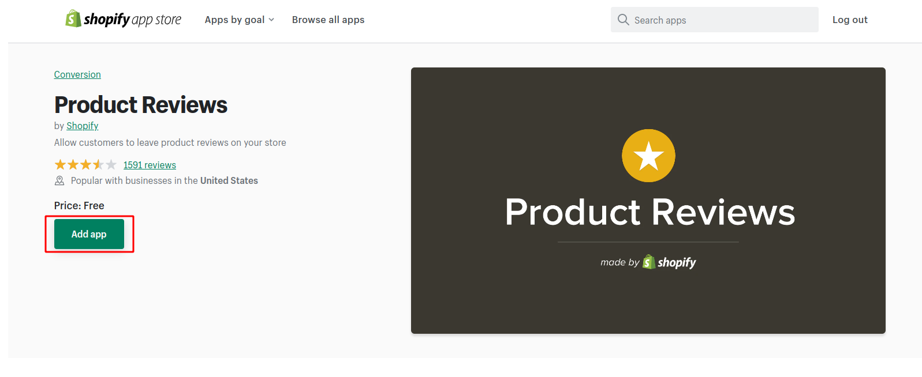The height and width of the screenshot is (377, 922).
Task: Click the star rating icons
Action: coord(85,165)
